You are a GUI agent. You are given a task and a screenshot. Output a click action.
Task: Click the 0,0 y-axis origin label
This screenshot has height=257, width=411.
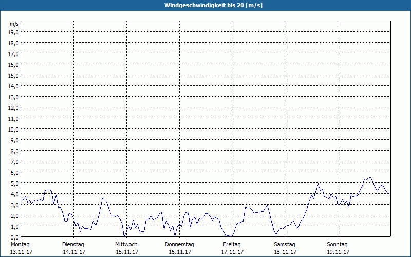14,237
